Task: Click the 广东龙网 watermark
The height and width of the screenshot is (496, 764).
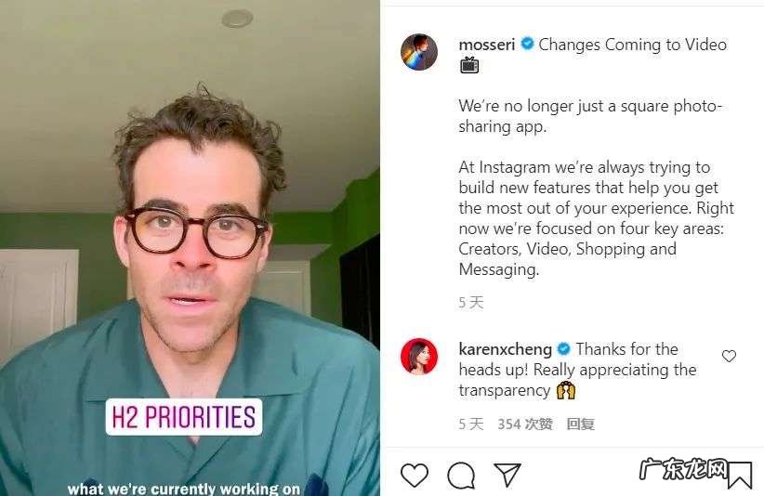Action: (682, 469)
